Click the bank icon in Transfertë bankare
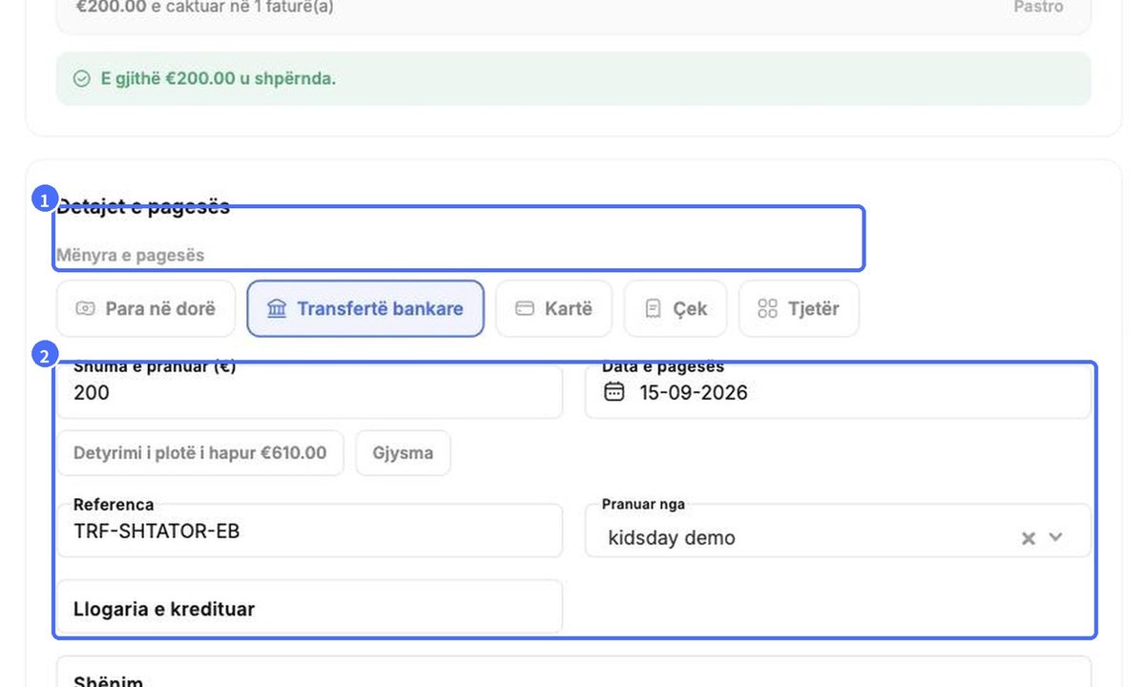 [x=277, y=308]
